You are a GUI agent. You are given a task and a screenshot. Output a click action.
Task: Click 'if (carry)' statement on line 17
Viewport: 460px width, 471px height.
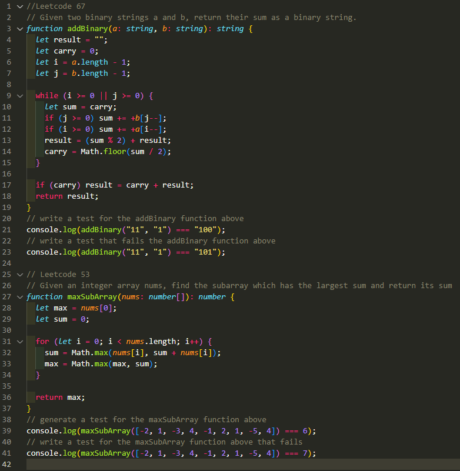[x=58, y=185]
